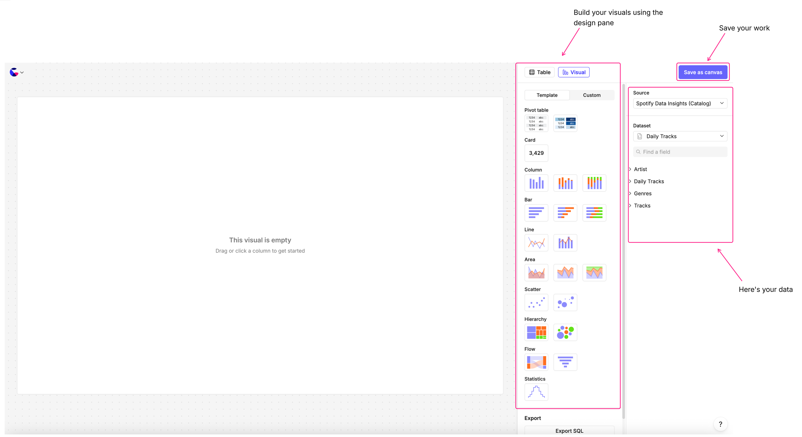Switch to the Custom tab

[x=592, y=95]
